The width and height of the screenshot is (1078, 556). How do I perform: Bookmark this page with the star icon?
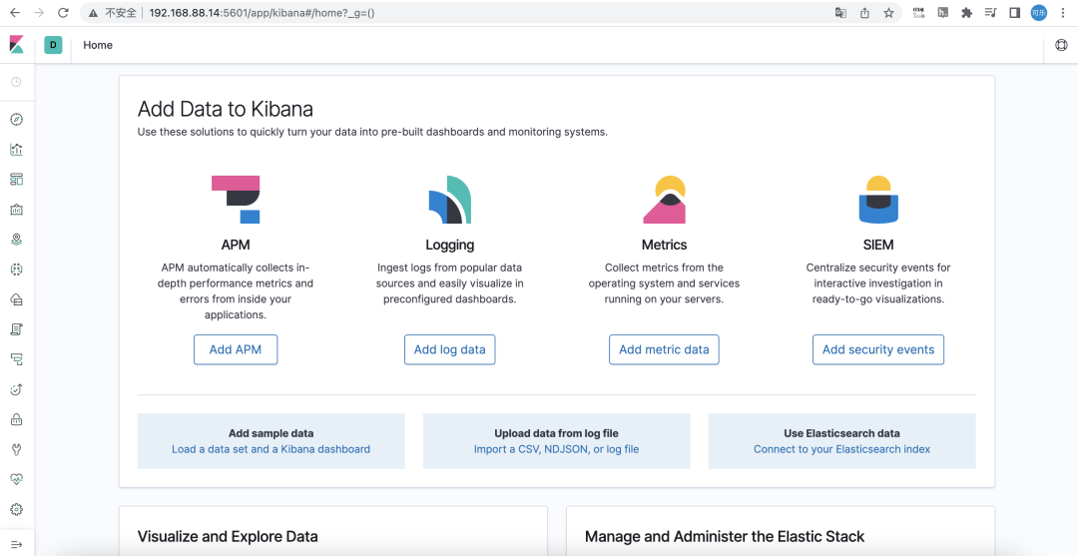click(888, 13)
